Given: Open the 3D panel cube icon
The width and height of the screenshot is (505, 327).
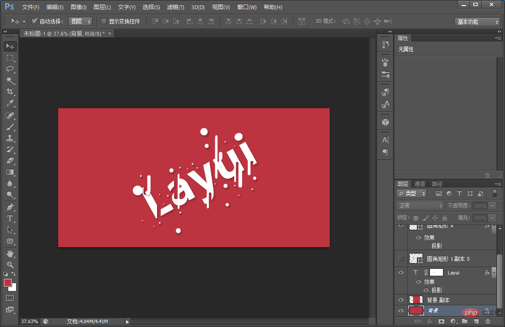Looking at the screenshot, I should coord(385,122).
